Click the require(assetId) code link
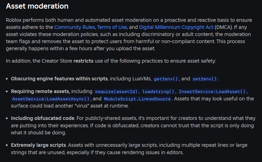Image resolution: width=262 pixels, height=162 pixels. (x=117, y=92)
